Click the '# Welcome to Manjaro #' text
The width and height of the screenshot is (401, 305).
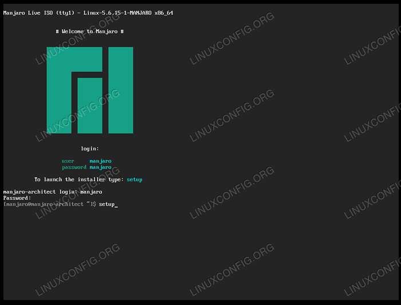click(x=90, y=31)
